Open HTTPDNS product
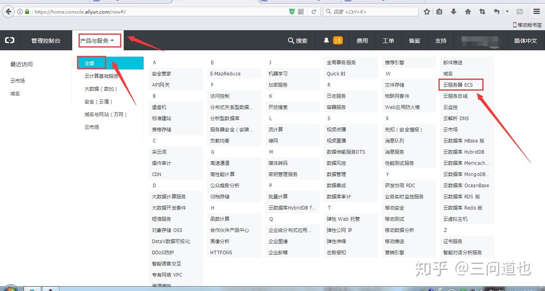 221,252
